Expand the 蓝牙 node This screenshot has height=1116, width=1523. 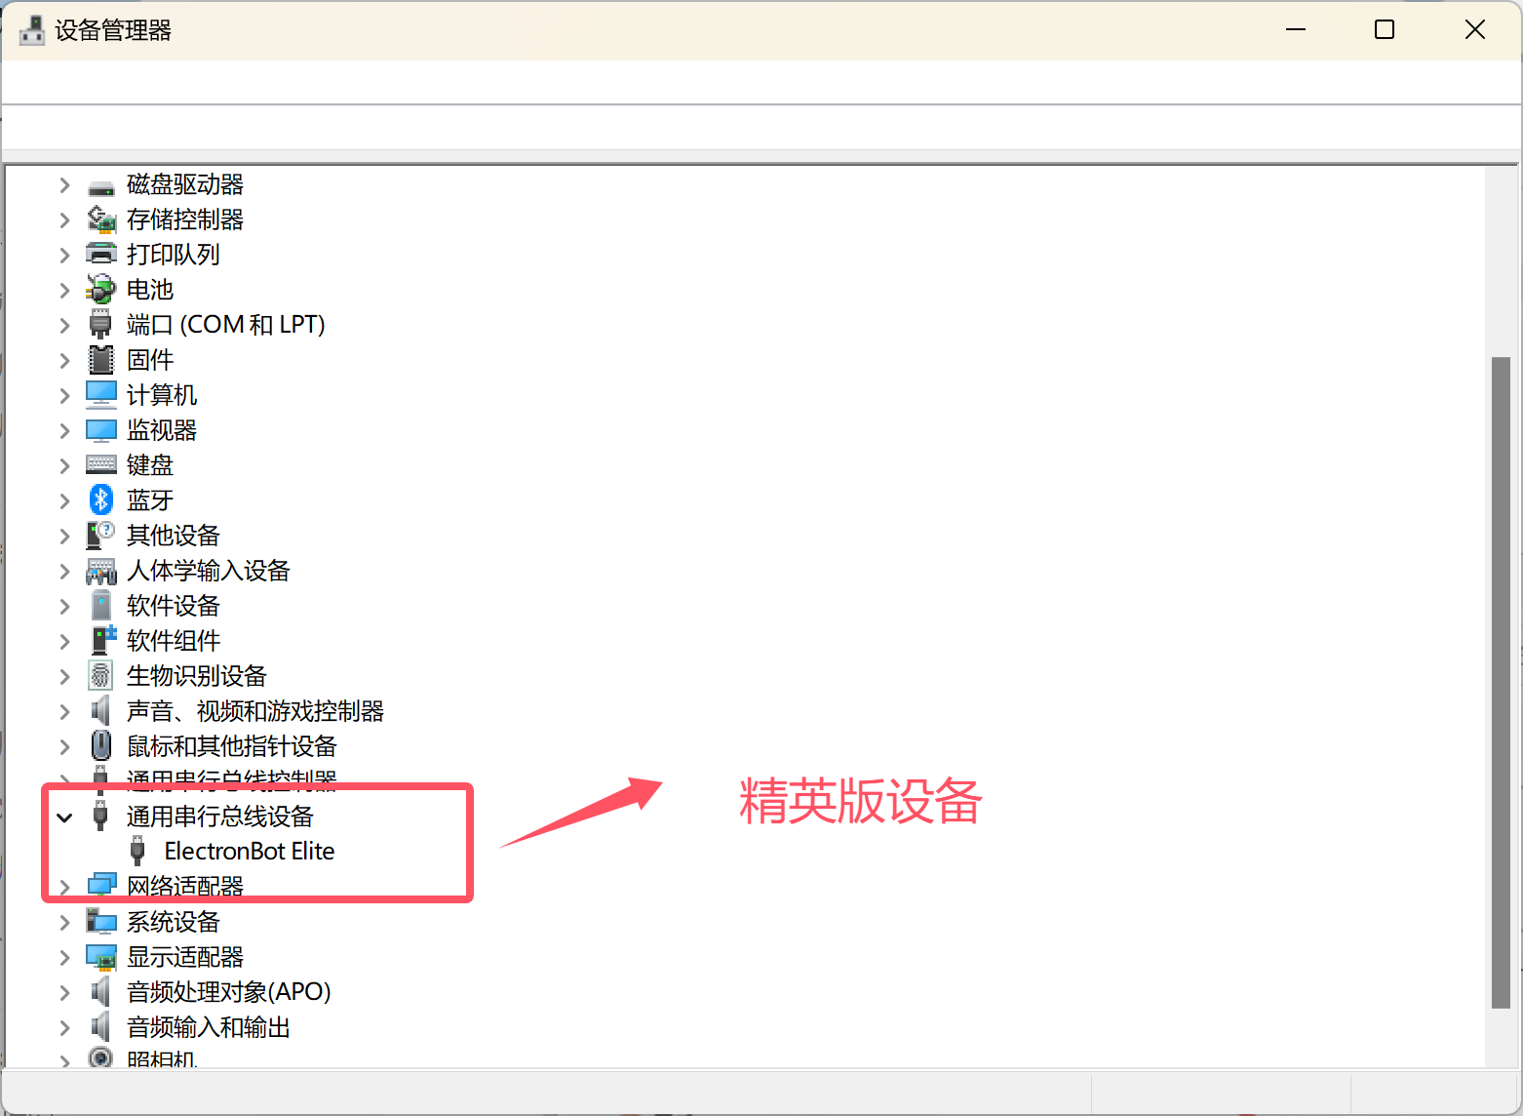click(x=64, y=501)
